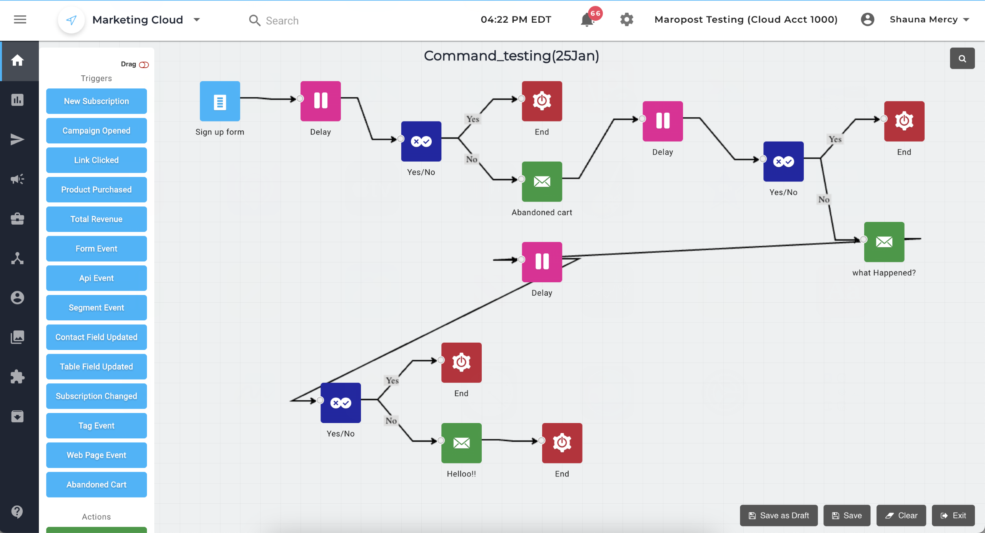Click the home icon in sidebar
Screen dimensions: 985x533
click(17, 60)
